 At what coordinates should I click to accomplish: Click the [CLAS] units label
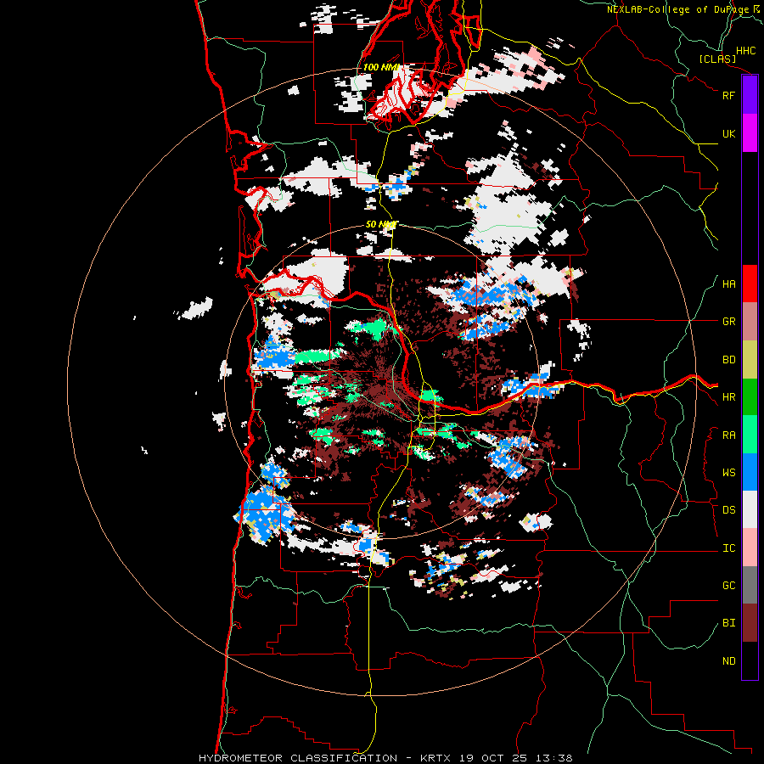tap(717, 59)
